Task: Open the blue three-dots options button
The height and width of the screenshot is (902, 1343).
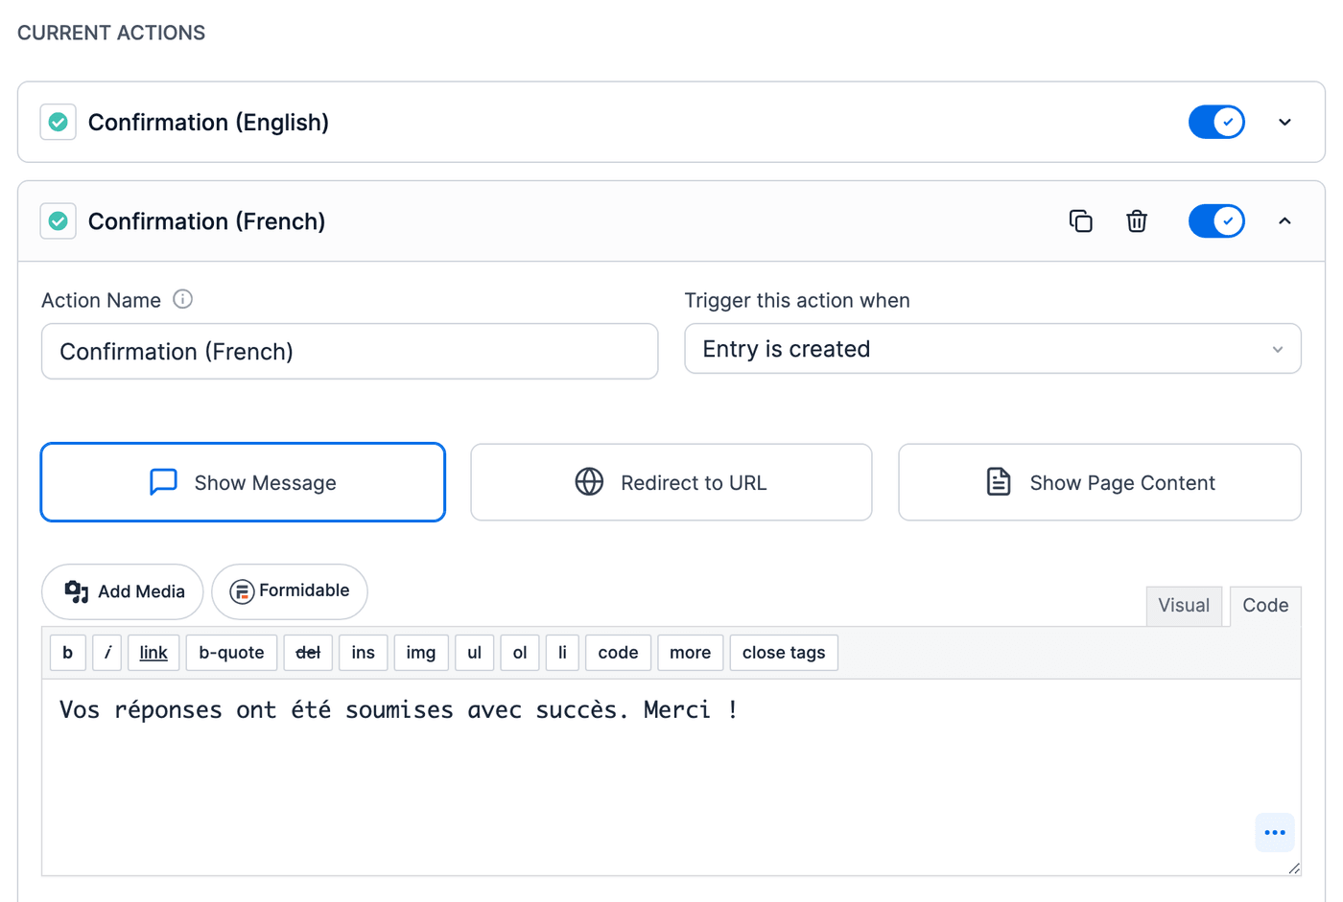Action: coord(1275,832)
